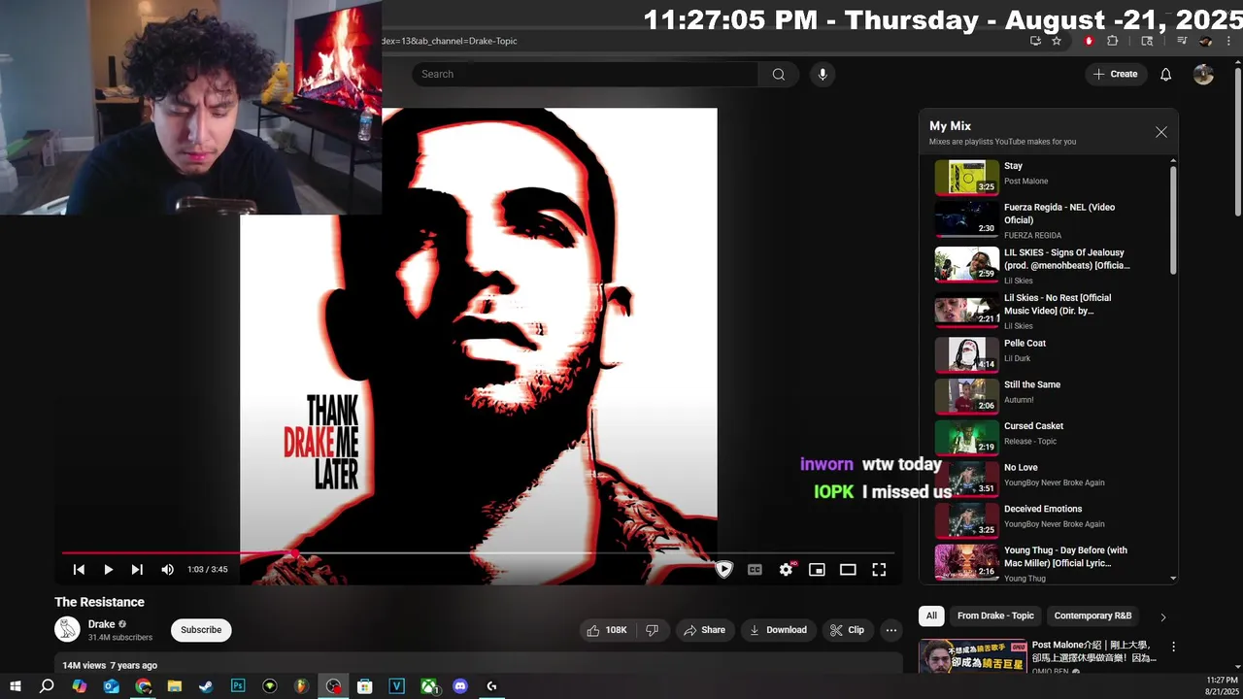Select From Drake - Topic chip

(x=995, y=616)
